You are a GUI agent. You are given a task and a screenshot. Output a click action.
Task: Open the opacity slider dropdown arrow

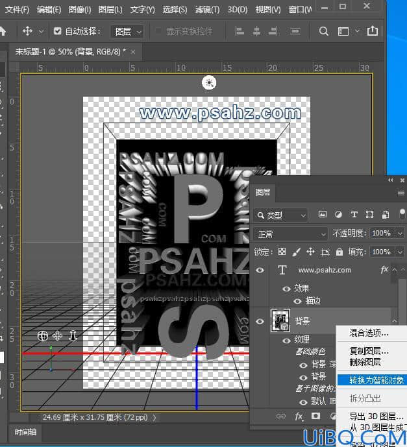pyautogui.click(x=400, y=234)
